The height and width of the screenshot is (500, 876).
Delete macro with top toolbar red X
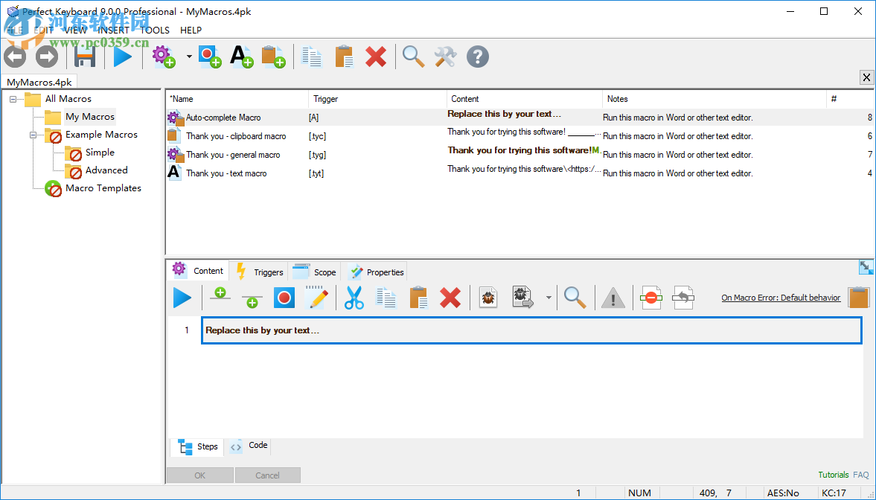click(x=375, y=57)
